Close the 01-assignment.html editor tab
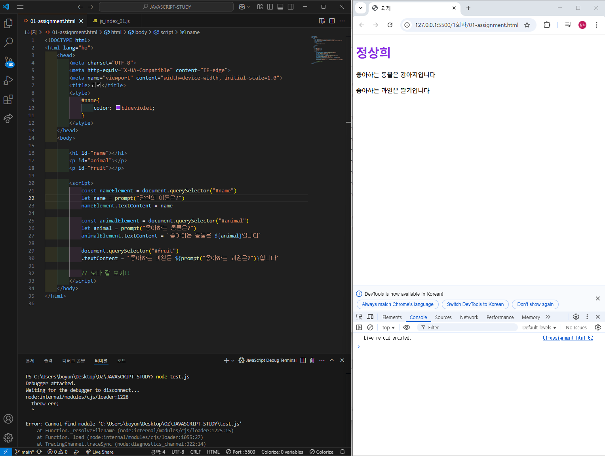Image resolution: width=605 pixels, height=456 pixels. tap(81, 21)
